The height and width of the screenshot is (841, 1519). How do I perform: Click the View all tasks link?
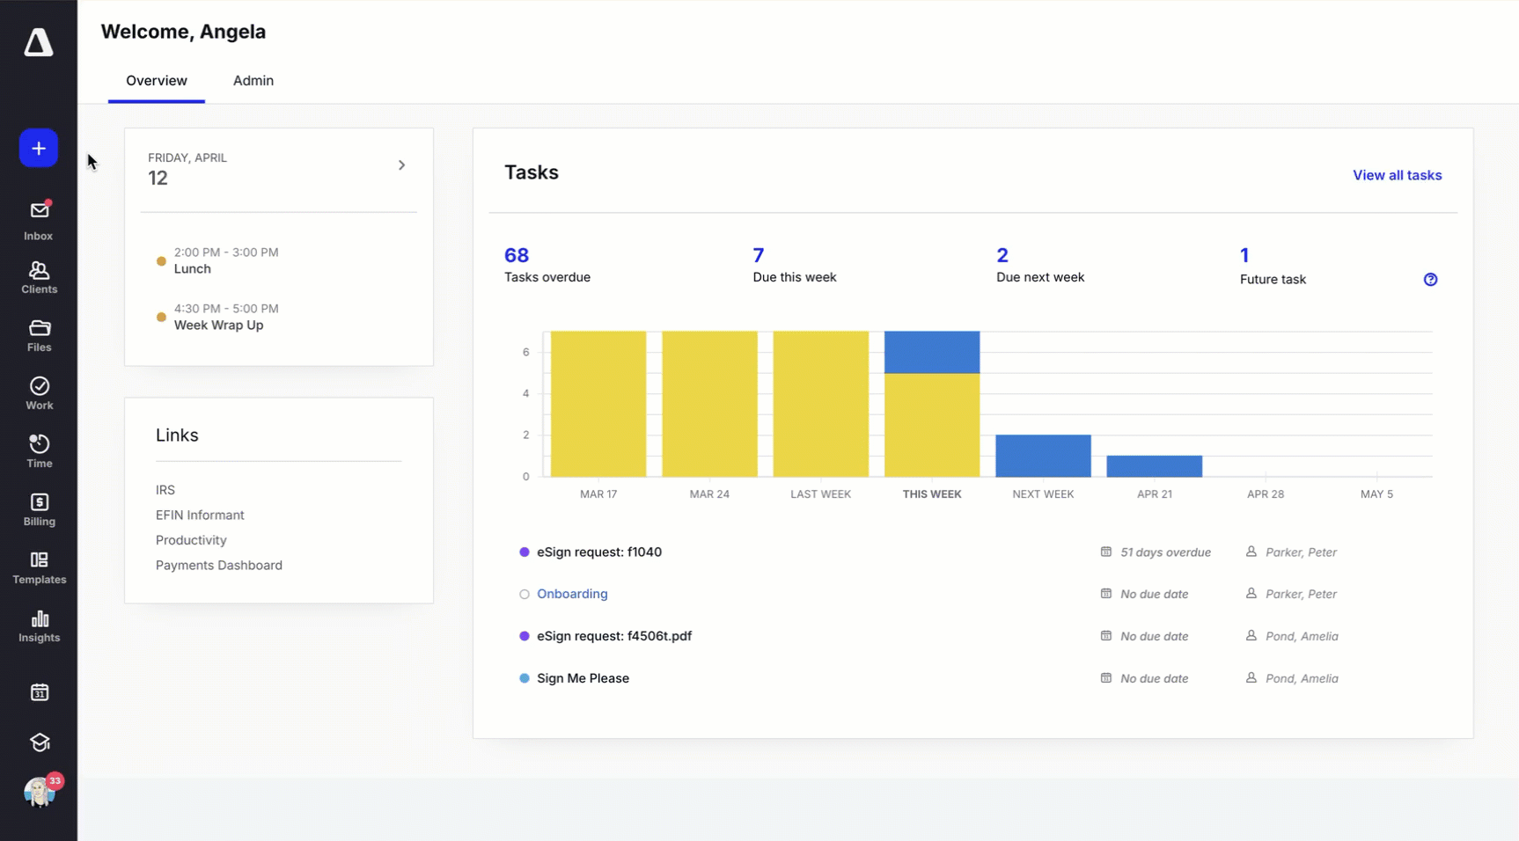click(x=1397, y=175)
